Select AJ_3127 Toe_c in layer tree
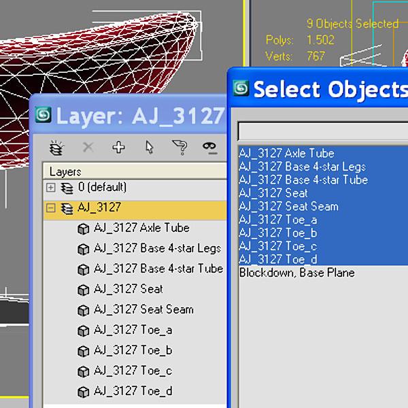The height and width of the screenshot is (408, 408). click(133, 371)
